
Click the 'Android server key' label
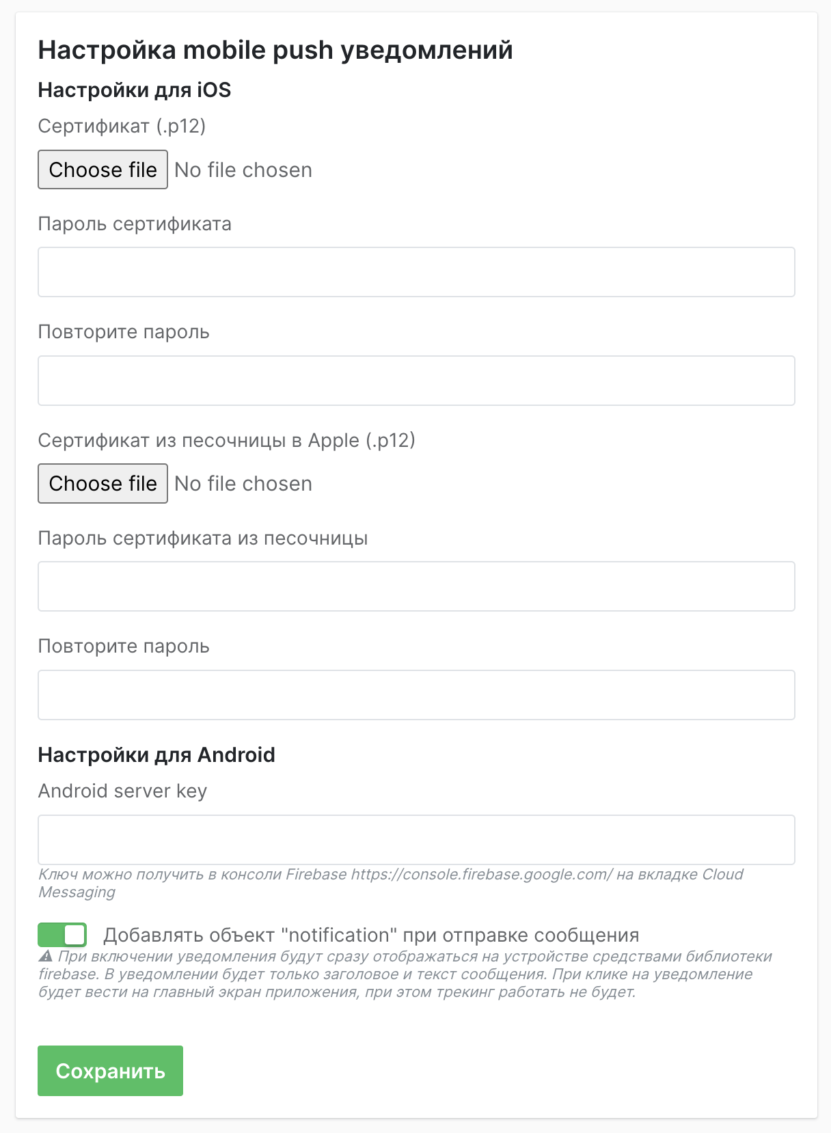[122, 791]
